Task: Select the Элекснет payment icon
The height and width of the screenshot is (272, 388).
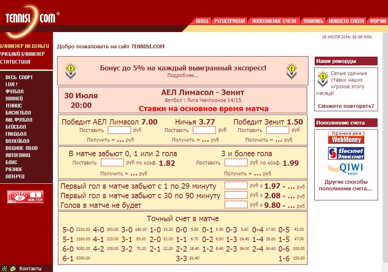Action: coord(345,154)
